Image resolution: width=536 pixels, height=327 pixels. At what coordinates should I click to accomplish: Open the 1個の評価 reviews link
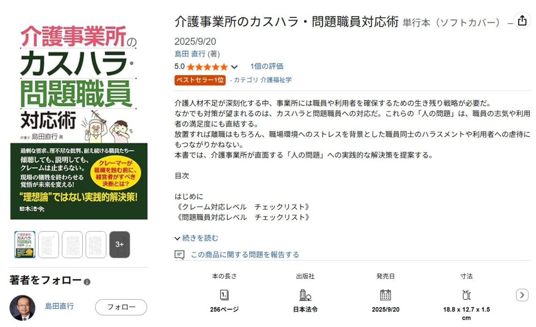tap(267, 66)
